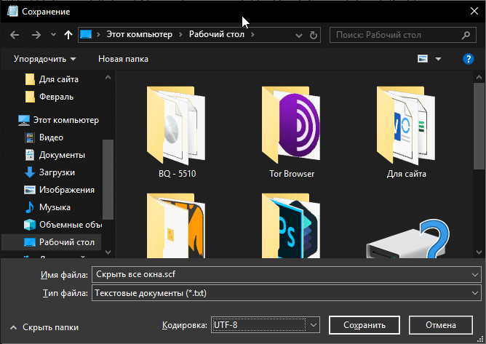Open help with the question mark icon
This screenshot has width=486, height=344.
469,59
